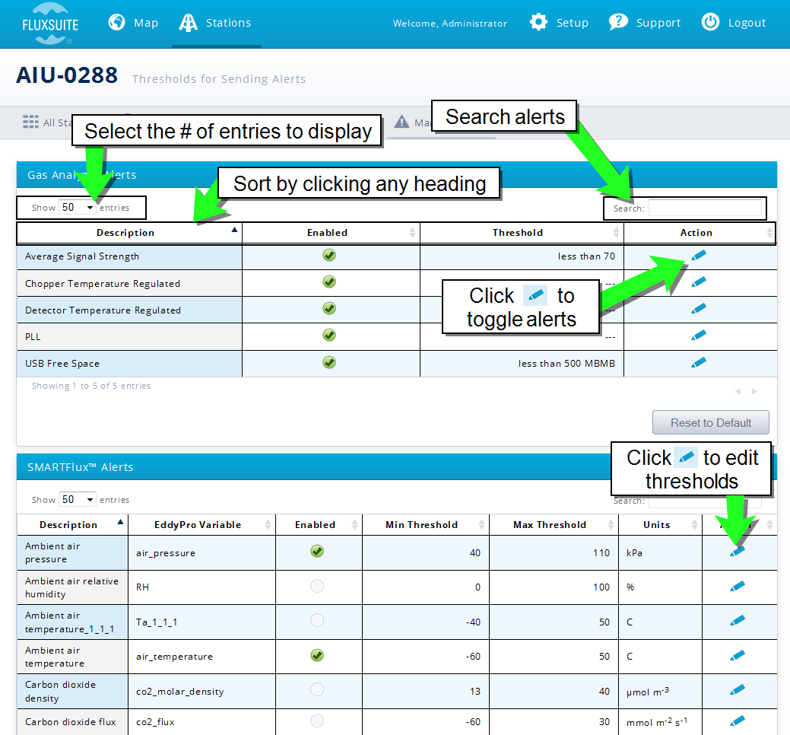The image size is (790, 735).
Task: Sort Gas Analyzer table by Enabled
Action: (x=331, y=232)
